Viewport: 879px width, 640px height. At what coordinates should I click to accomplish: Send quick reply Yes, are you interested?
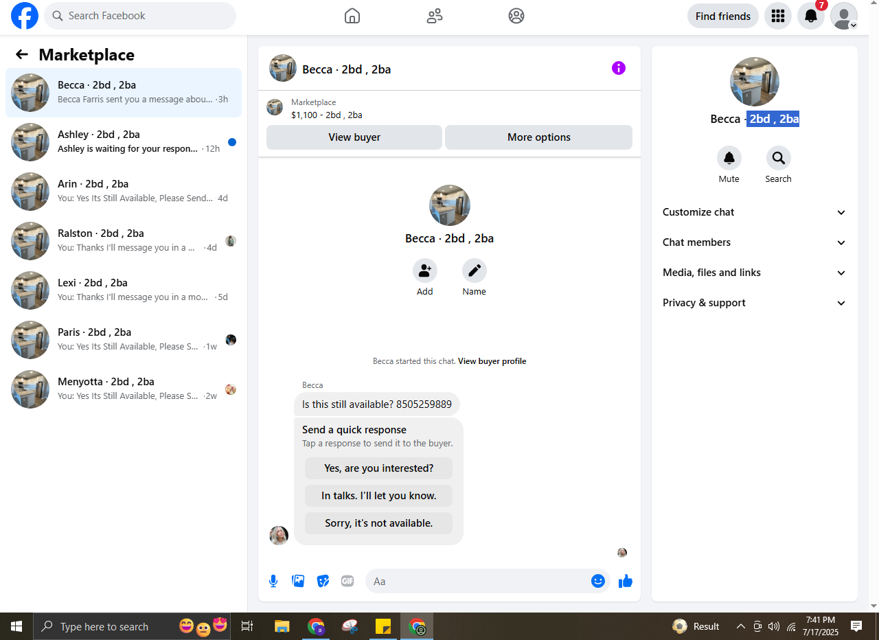379,468
